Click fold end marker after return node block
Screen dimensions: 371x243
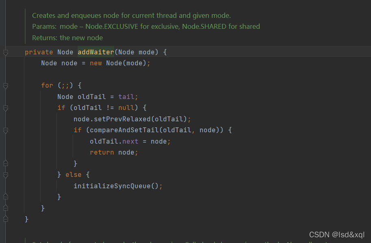point(6,163)
